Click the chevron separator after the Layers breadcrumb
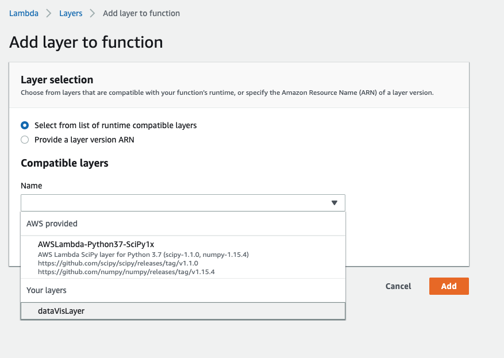The width and height of the screenshot is (504, 358). pyautogui.click(x=93, y=13)
